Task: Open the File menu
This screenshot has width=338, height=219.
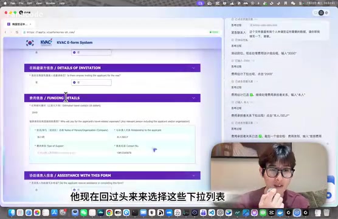Action: [21, 3]
